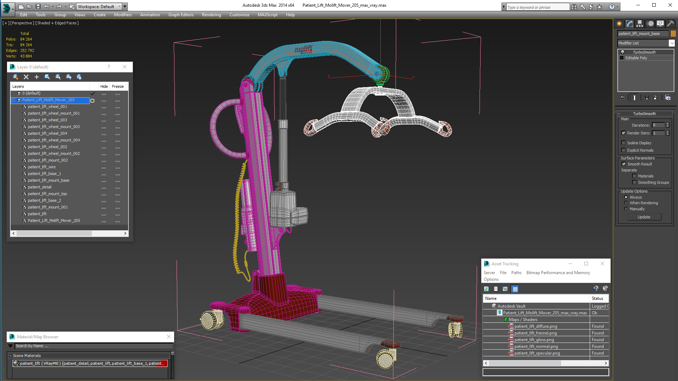
Task: Open the Motion command panel tab
Action: (x=650, y=24)
